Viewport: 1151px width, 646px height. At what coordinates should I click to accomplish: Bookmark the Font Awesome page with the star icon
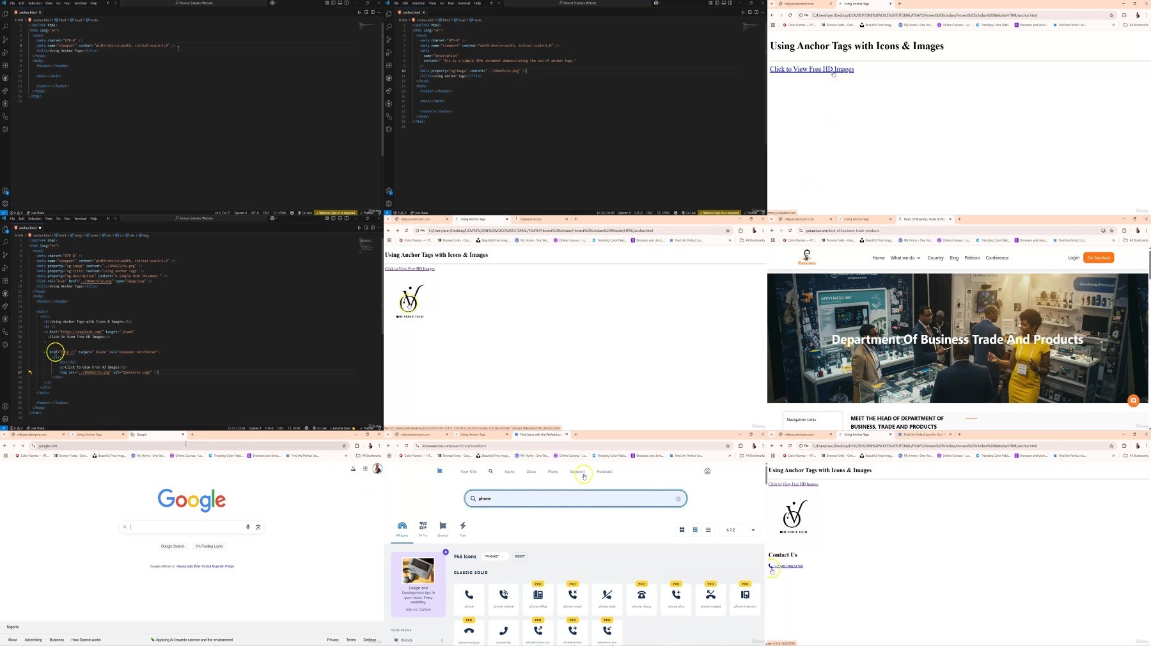(x=728, y=446)
